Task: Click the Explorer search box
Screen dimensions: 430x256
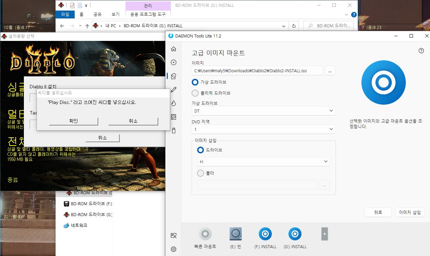Action: tap(328, 26)
